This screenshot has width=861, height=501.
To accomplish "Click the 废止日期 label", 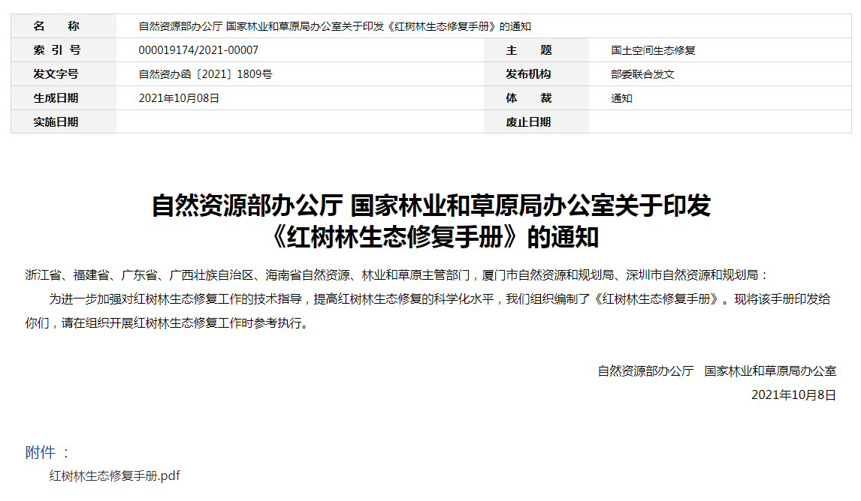I will (528, 122).
